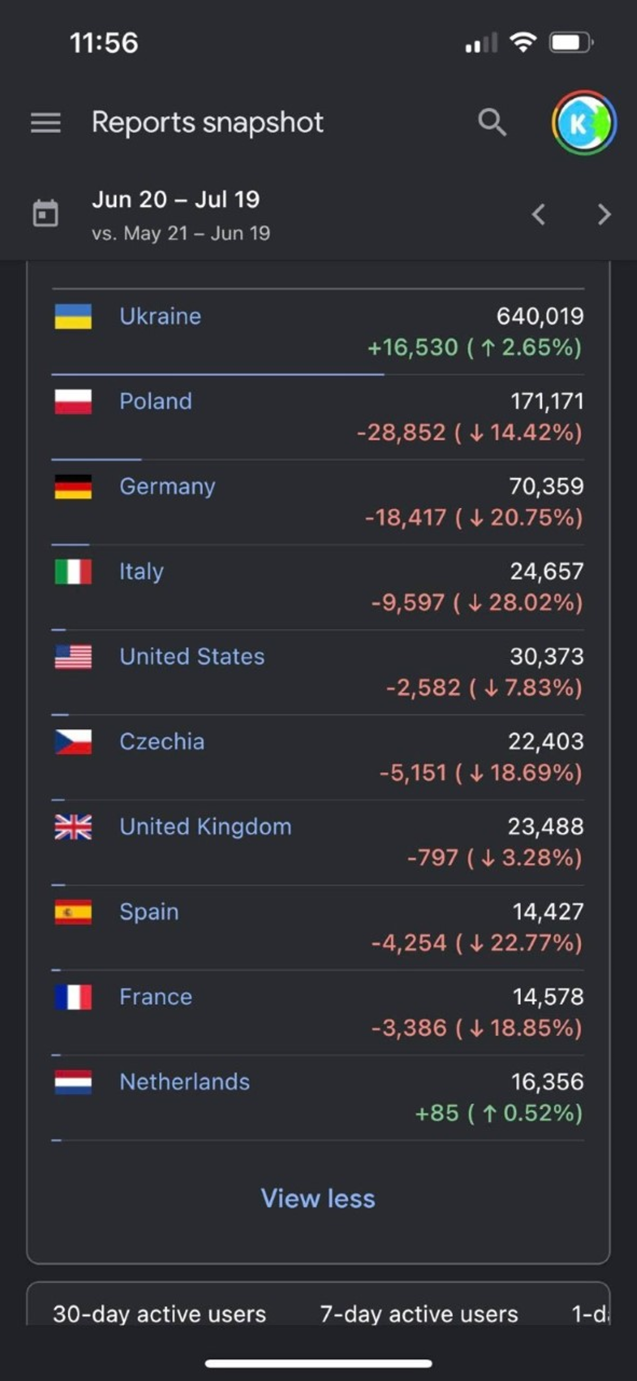Tap the United Kingdom flag icon
637x1381 pixels.
(73, 827)
